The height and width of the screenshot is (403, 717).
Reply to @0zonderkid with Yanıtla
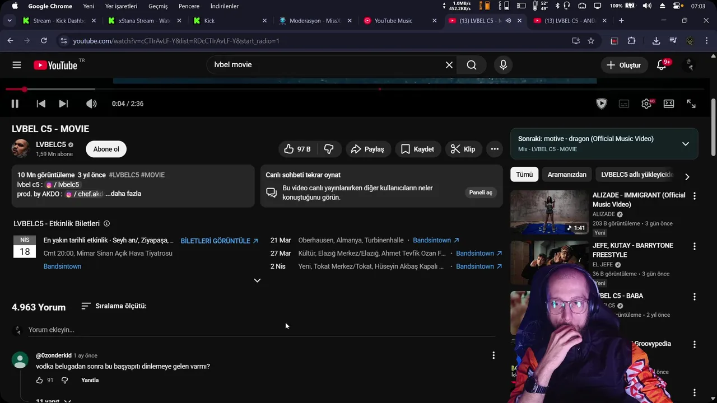click(90, 380)
